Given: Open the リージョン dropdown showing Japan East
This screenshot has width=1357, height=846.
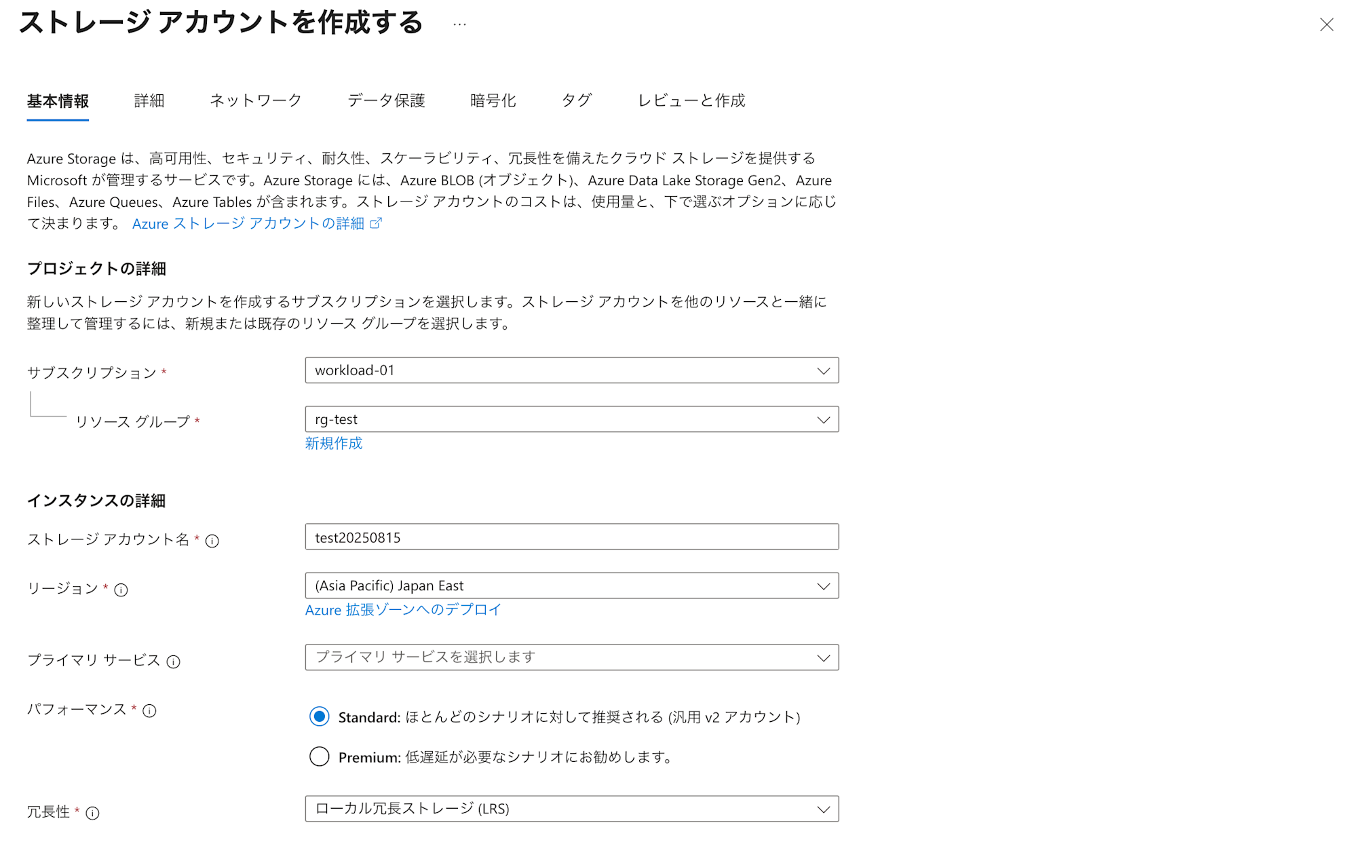Looking at the screenshot, I should pos(572,585).
